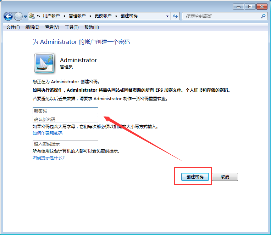Go to 管理帐户 in the breadcrumb
This screenshot has height=235, width=271.
(77, 16)
